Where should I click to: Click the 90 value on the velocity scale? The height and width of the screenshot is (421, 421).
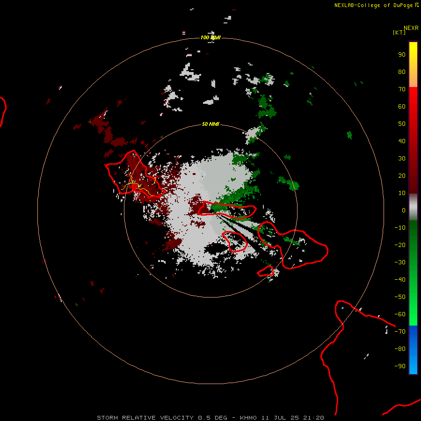tap(402, 55)
